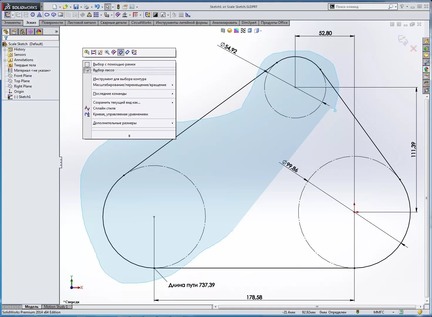The height and width of the screenshot is (317, 432).
Task: Click the Print icon in top toolbar
Action: pos(86,6)
